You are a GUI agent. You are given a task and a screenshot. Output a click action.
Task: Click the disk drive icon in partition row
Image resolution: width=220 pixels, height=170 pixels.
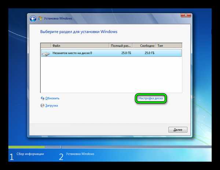pos(46,53)
